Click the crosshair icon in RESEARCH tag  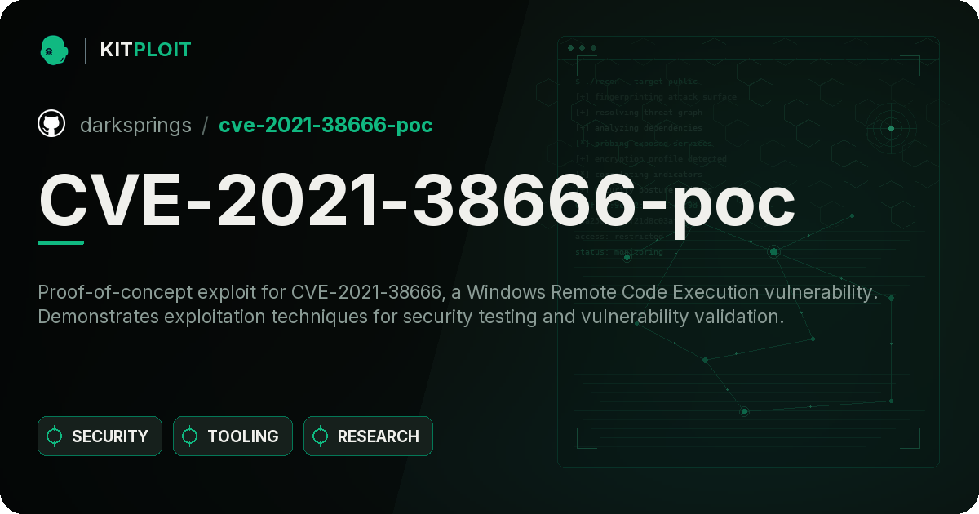321,436
